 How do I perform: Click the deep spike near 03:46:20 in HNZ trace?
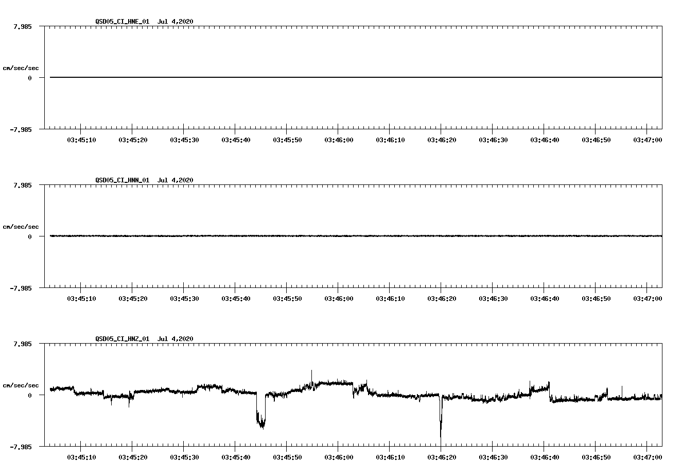tap(441, 417)
